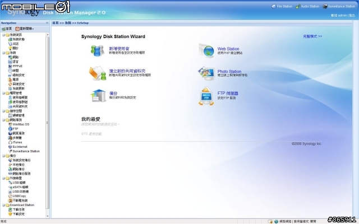Image resolution: width=359 pixels, height=224 pixels.
Task: Collapse the Storage folder node
Action: point(3,111)
